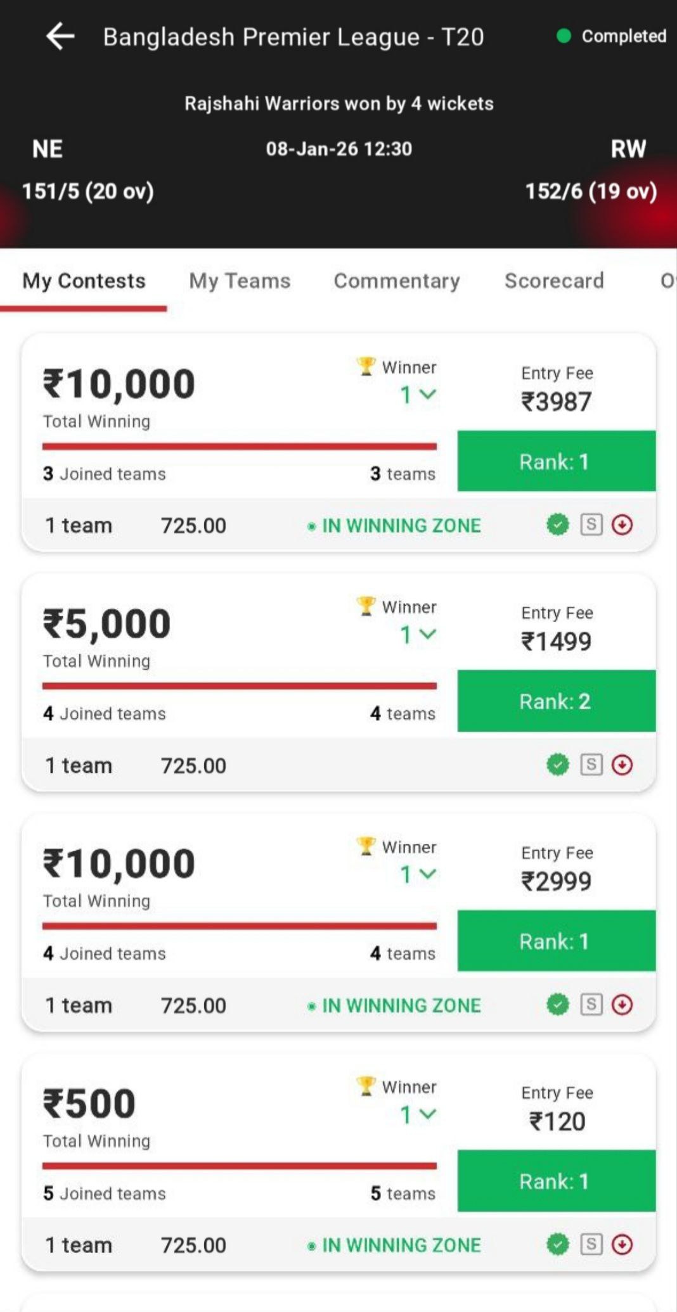677x1312 pixels.
Task: Switch to the My Teams tab
Action: [240, 281]
